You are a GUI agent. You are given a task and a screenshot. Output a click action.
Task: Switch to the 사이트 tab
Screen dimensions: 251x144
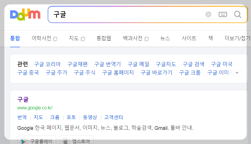click(189, 38)
